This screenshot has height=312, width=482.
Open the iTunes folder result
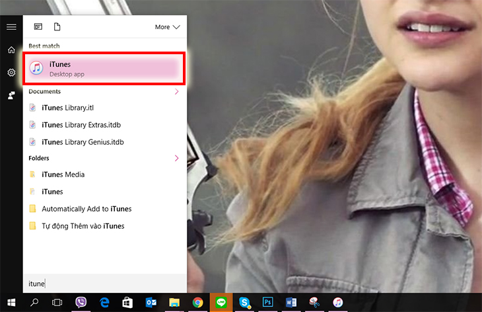pos(105,192)
